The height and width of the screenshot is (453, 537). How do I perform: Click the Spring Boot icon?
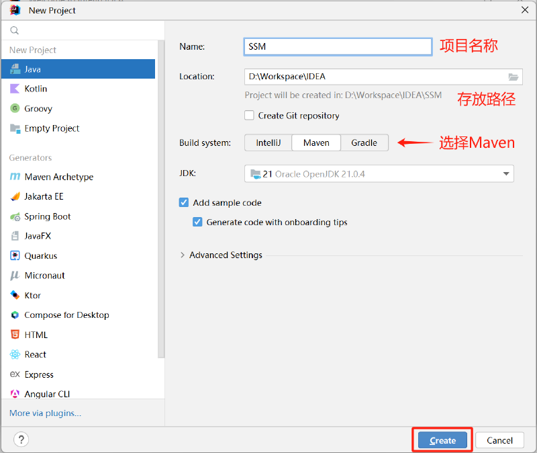(15, 216)
